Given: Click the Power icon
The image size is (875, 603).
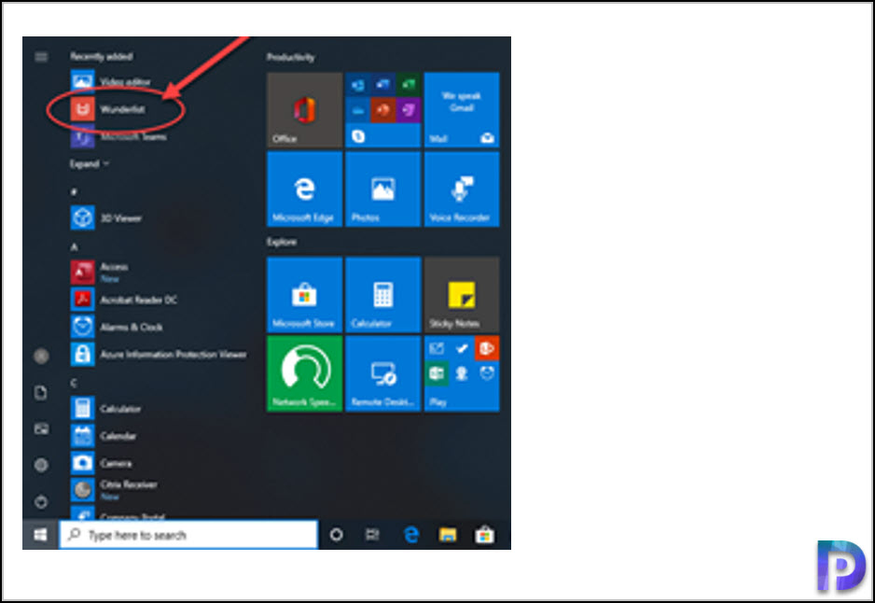Looking at the screenshot, I should pos(41,501).
